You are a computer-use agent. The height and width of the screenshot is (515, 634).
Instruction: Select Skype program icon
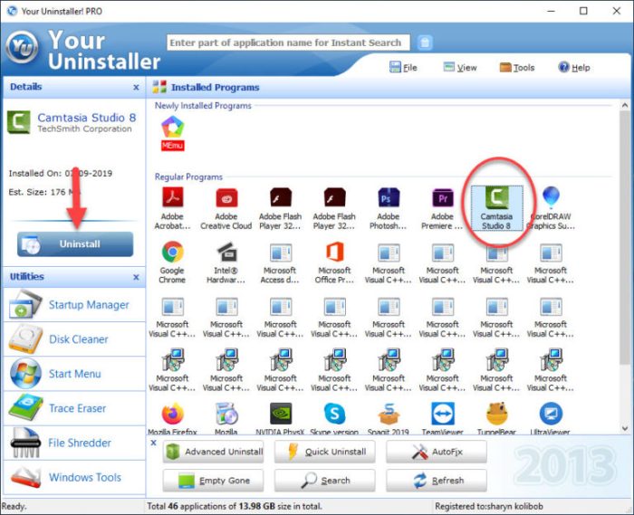pos(335,418)
